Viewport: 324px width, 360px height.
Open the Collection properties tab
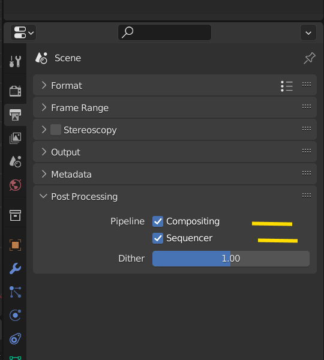pos(15,215)
